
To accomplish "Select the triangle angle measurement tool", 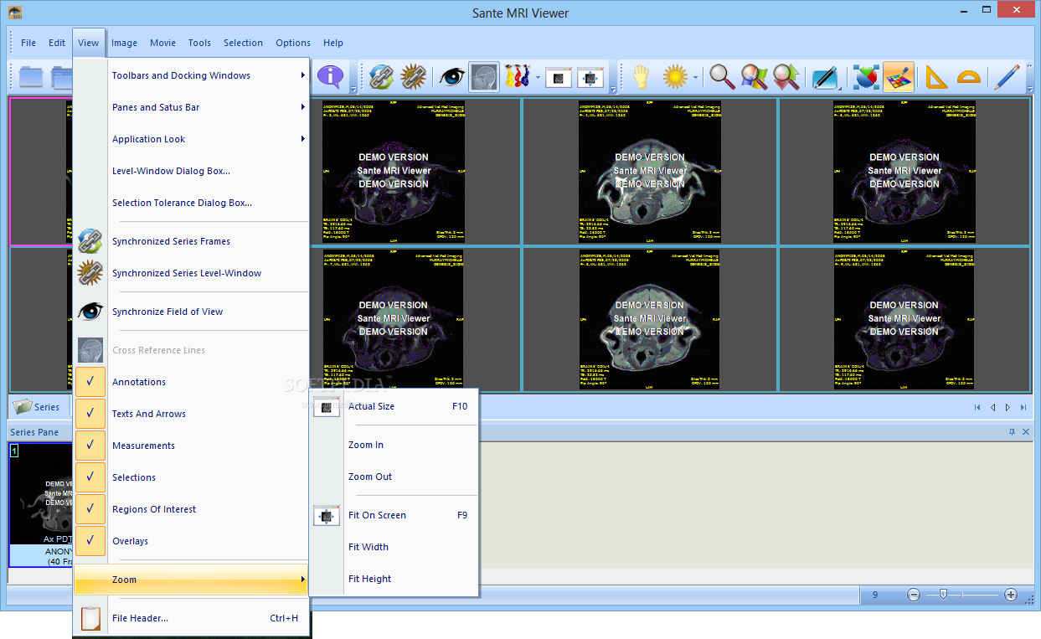I will click(935, 77).
